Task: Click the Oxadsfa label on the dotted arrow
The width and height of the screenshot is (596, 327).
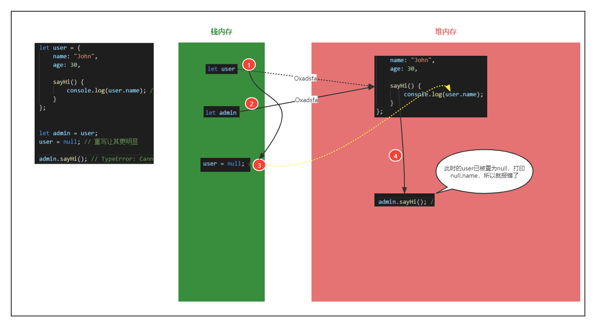Action: pyautogui.click(x=306, y=78)
